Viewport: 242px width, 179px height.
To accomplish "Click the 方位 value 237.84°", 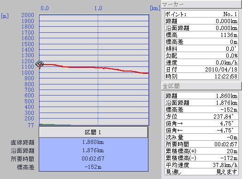I will click(223, 116).
